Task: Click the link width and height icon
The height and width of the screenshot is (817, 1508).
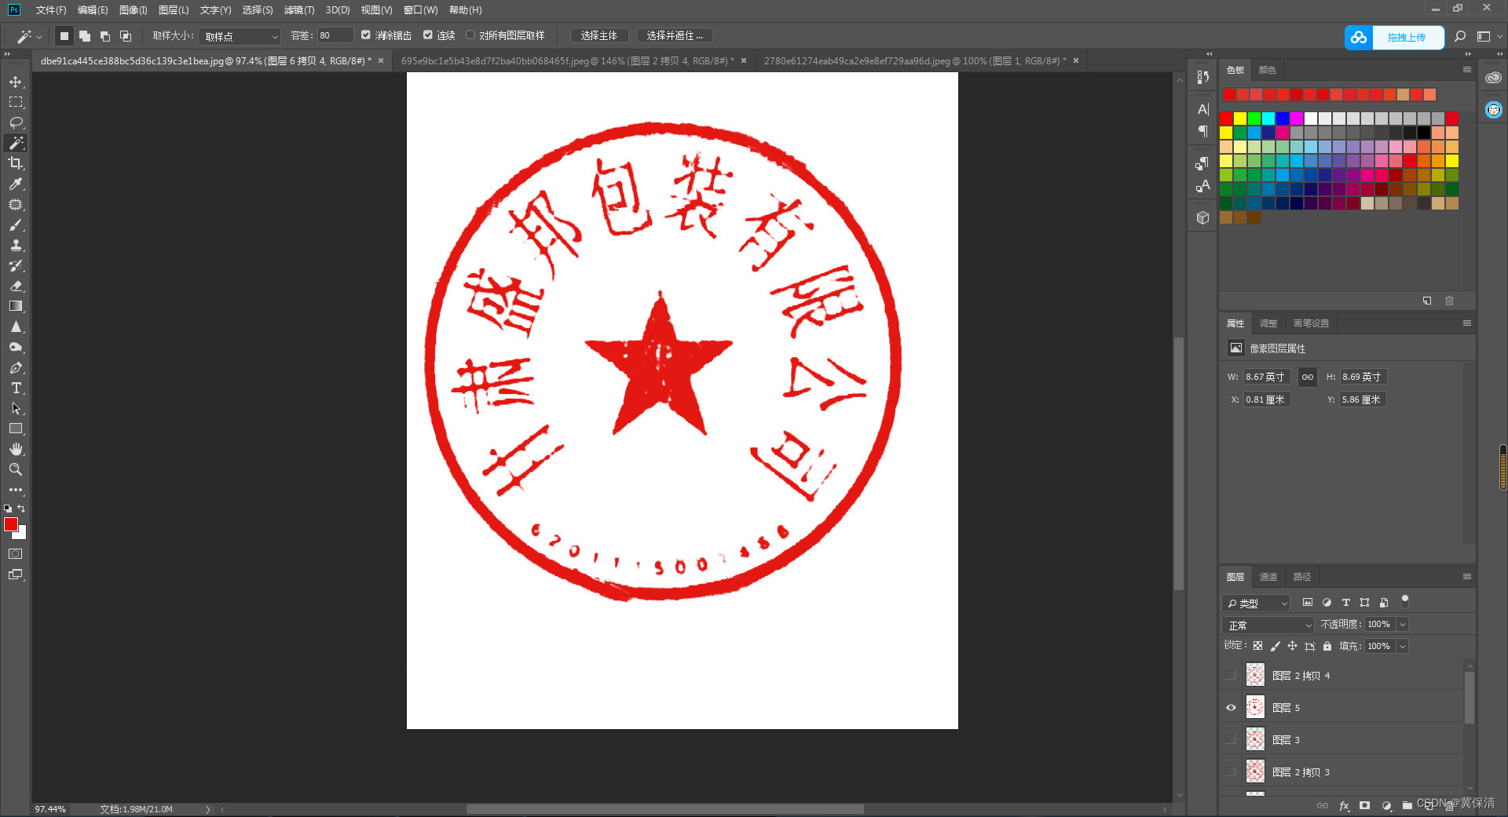Action: click(1307, 377)
